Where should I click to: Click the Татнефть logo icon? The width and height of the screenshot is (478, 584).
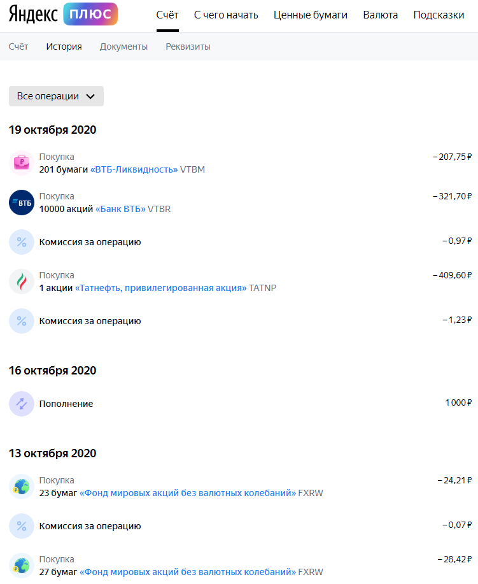click(22, 281)
